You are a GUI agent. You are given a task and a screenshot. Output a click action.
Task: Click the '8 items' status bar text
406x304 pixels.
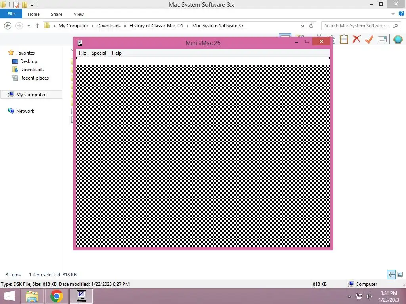[x=13, y=275]
